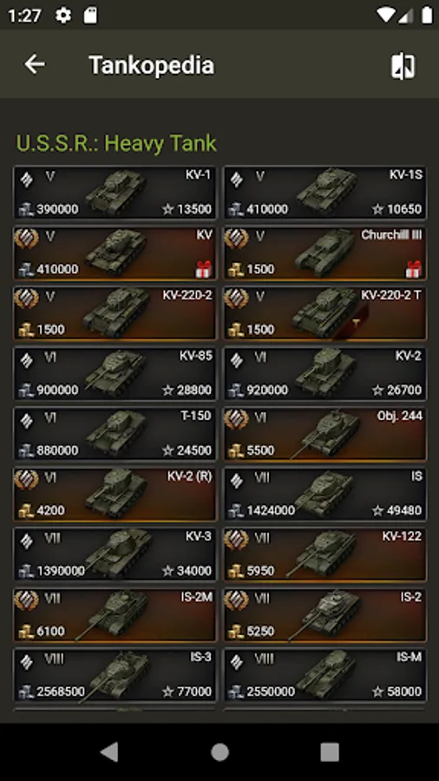This screenshot has height=781, width=439.
Task: Tap the gold coins icon on Obj. 244
Action: [x=236, y=450]
